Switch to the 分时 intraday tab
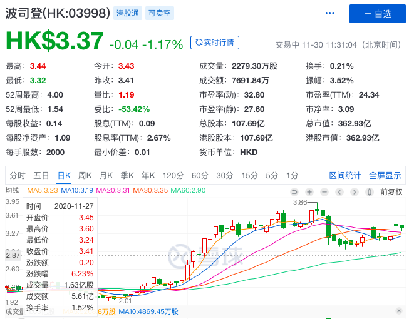 tap(18, 176)
